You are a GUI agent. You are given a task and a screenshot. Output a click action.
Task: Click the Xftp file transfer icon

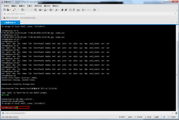pyautogui.click(x=62, y=10)
